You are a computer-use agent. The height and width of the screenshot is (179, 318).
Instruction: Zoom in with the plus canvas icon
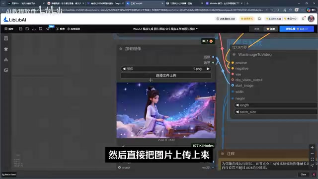[312, 147]
